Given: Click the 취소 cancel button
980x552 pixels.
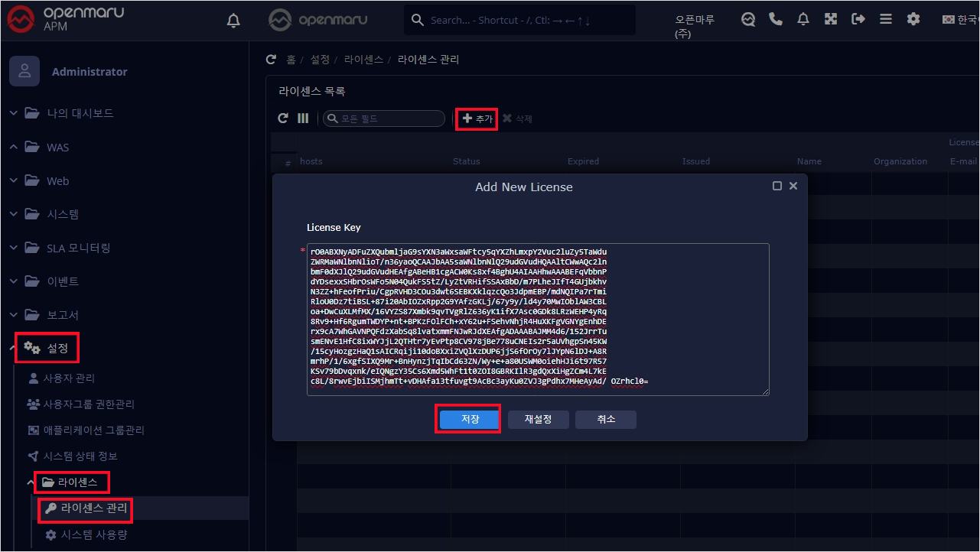Looking at the screenshot, I should [606, 419].
